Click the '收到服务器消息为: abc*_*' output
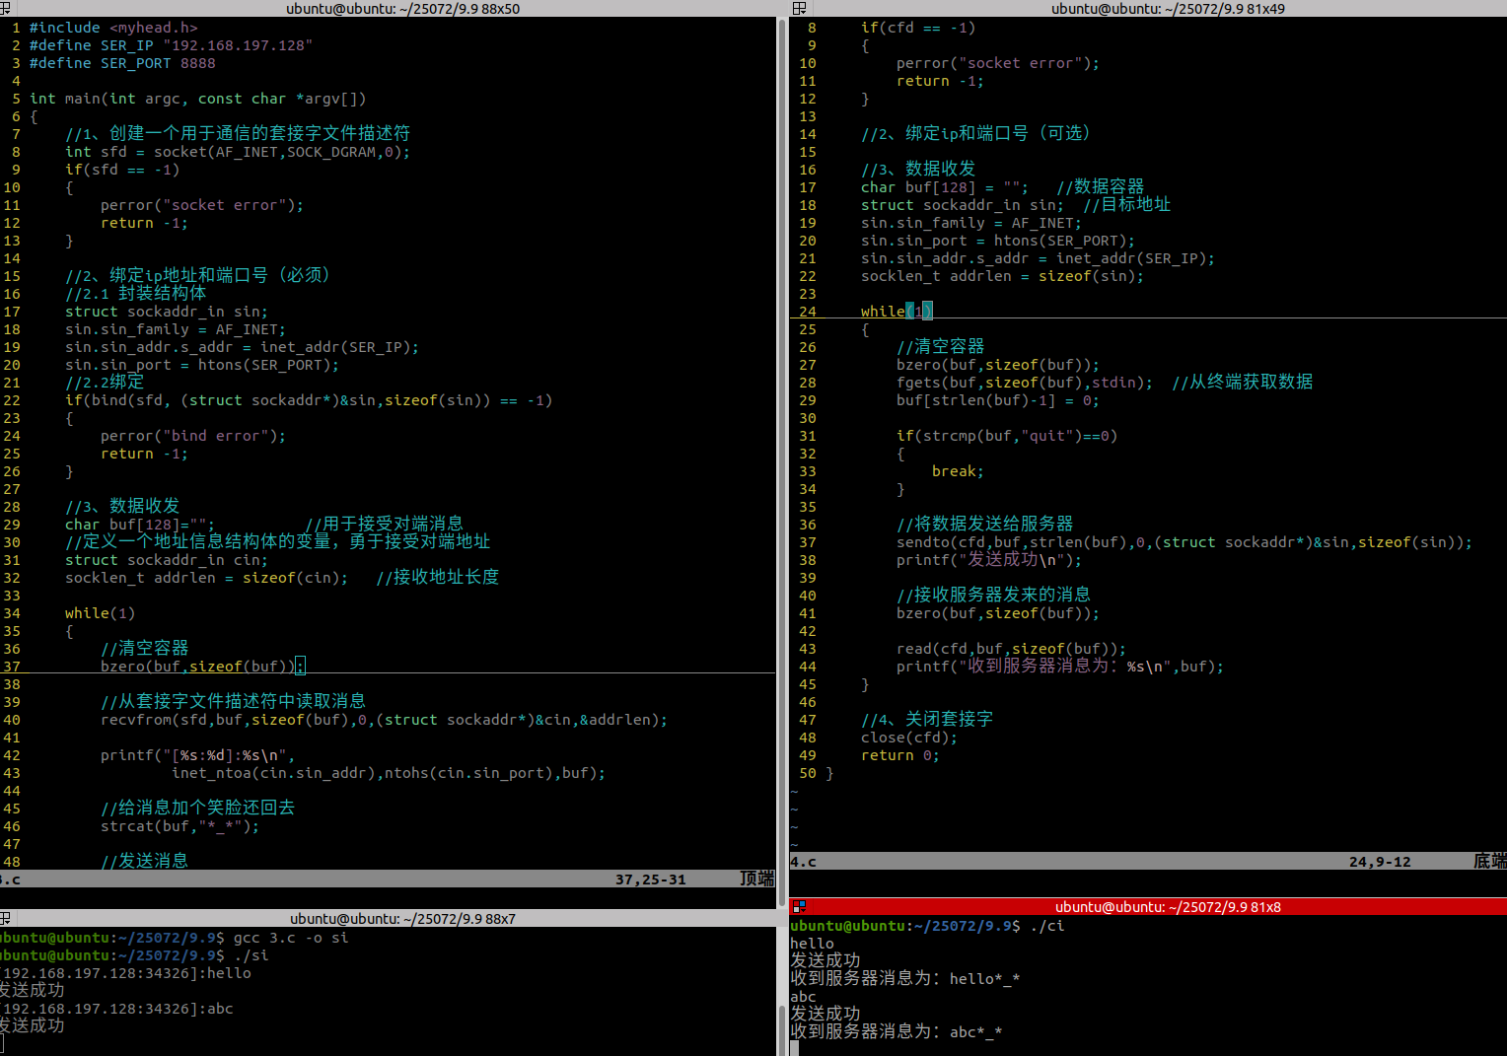Screen dimensions: 1507x1056 pyautogui.click(x=897, y=1032)
